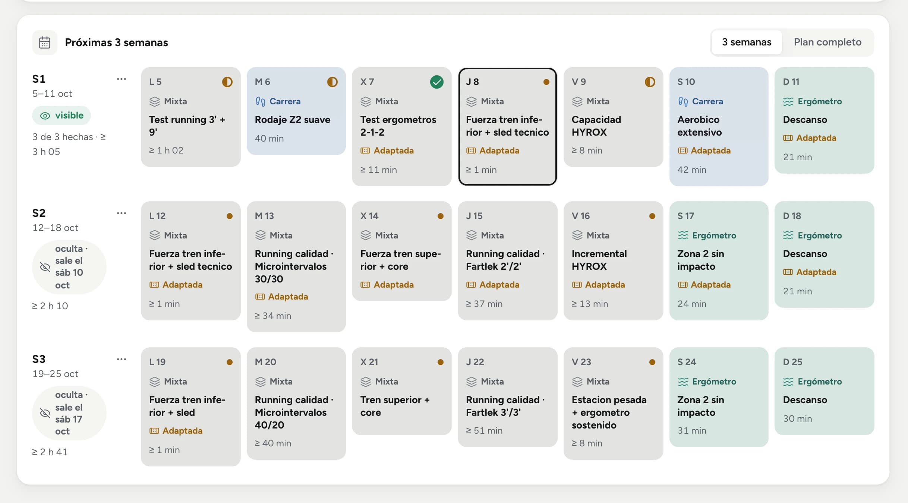The width and height of the screenshot is (908, 503).
Task: Toggle S3 oculta sale el sáb 17 badge
Action: 69,413
